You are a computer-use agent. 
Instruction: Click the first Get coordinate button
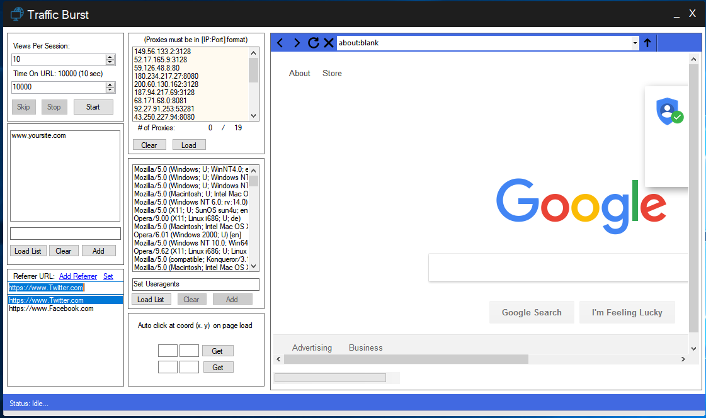point(217,351)
